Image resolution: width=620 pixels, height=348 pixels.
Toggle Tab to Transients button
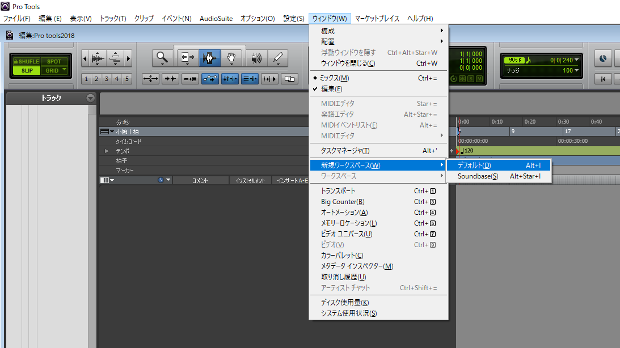pos(170,79)
